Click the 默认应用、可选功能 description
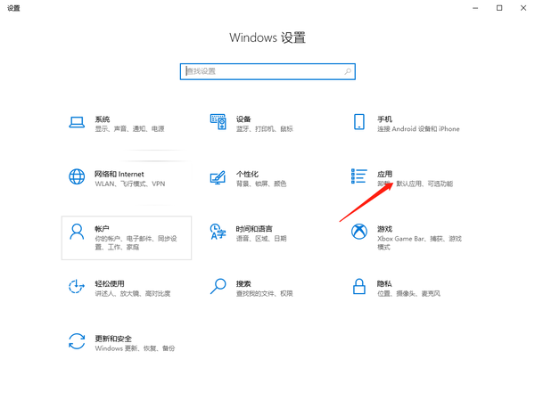This screenshot has width=535, height=417. tap(424, 184)
